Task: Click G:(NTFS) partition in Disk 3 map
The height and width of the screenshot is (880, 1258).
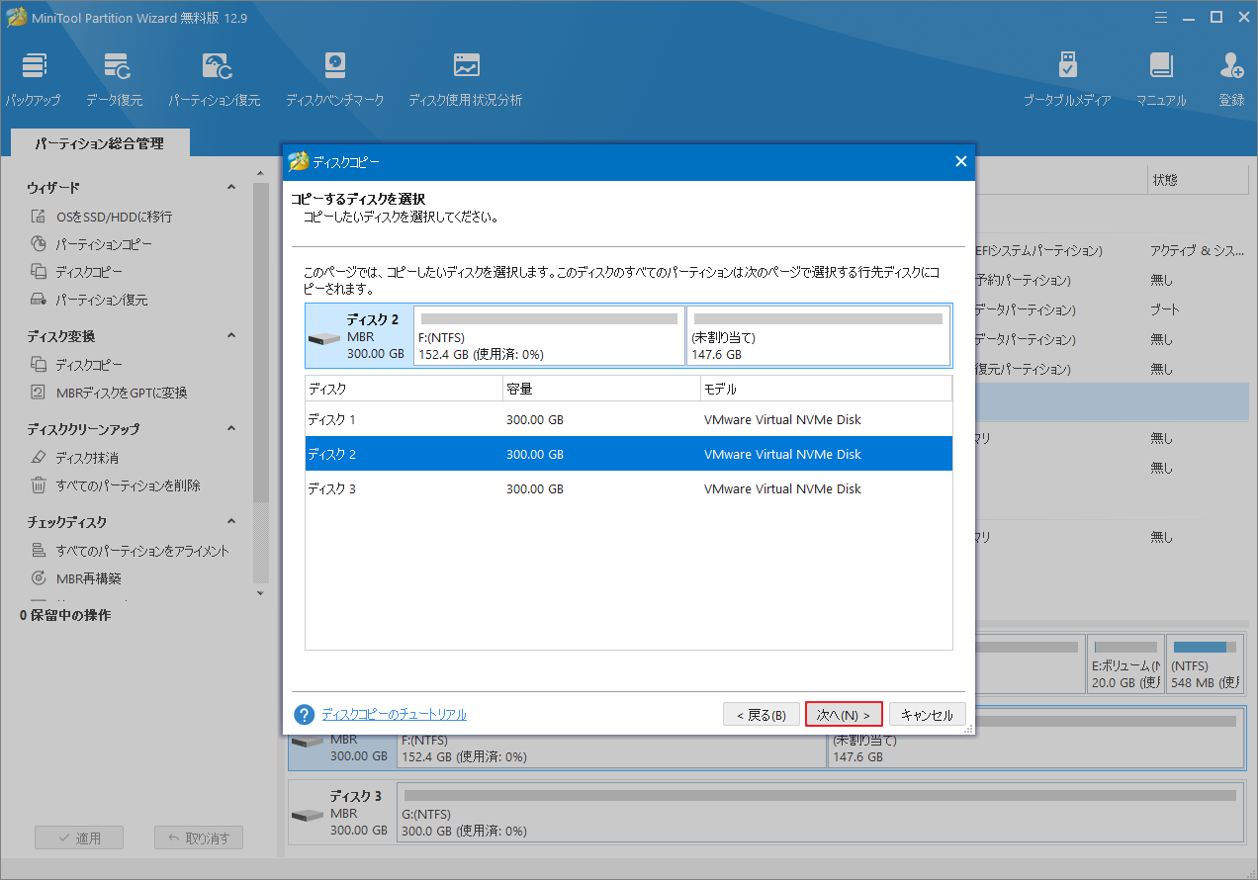Action: pyautogui.click(x=820, y=813)
